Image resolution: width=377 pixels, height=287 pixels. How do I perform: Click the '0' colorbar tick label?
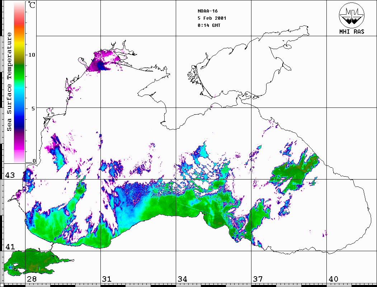coord(34,161)
